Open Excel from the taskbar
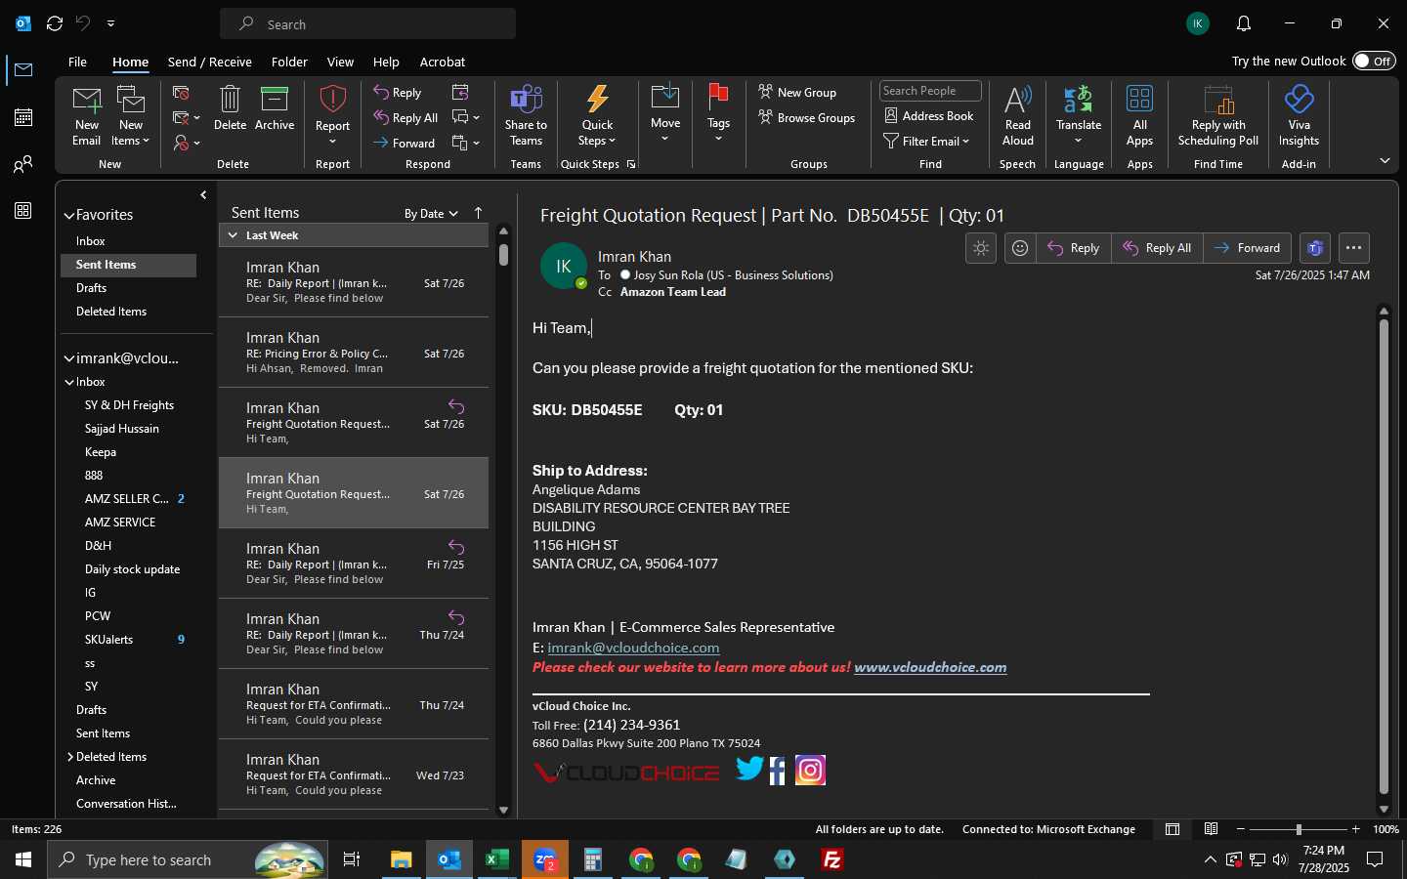The width and height of the screenshot is (1407, 879). 496,859
